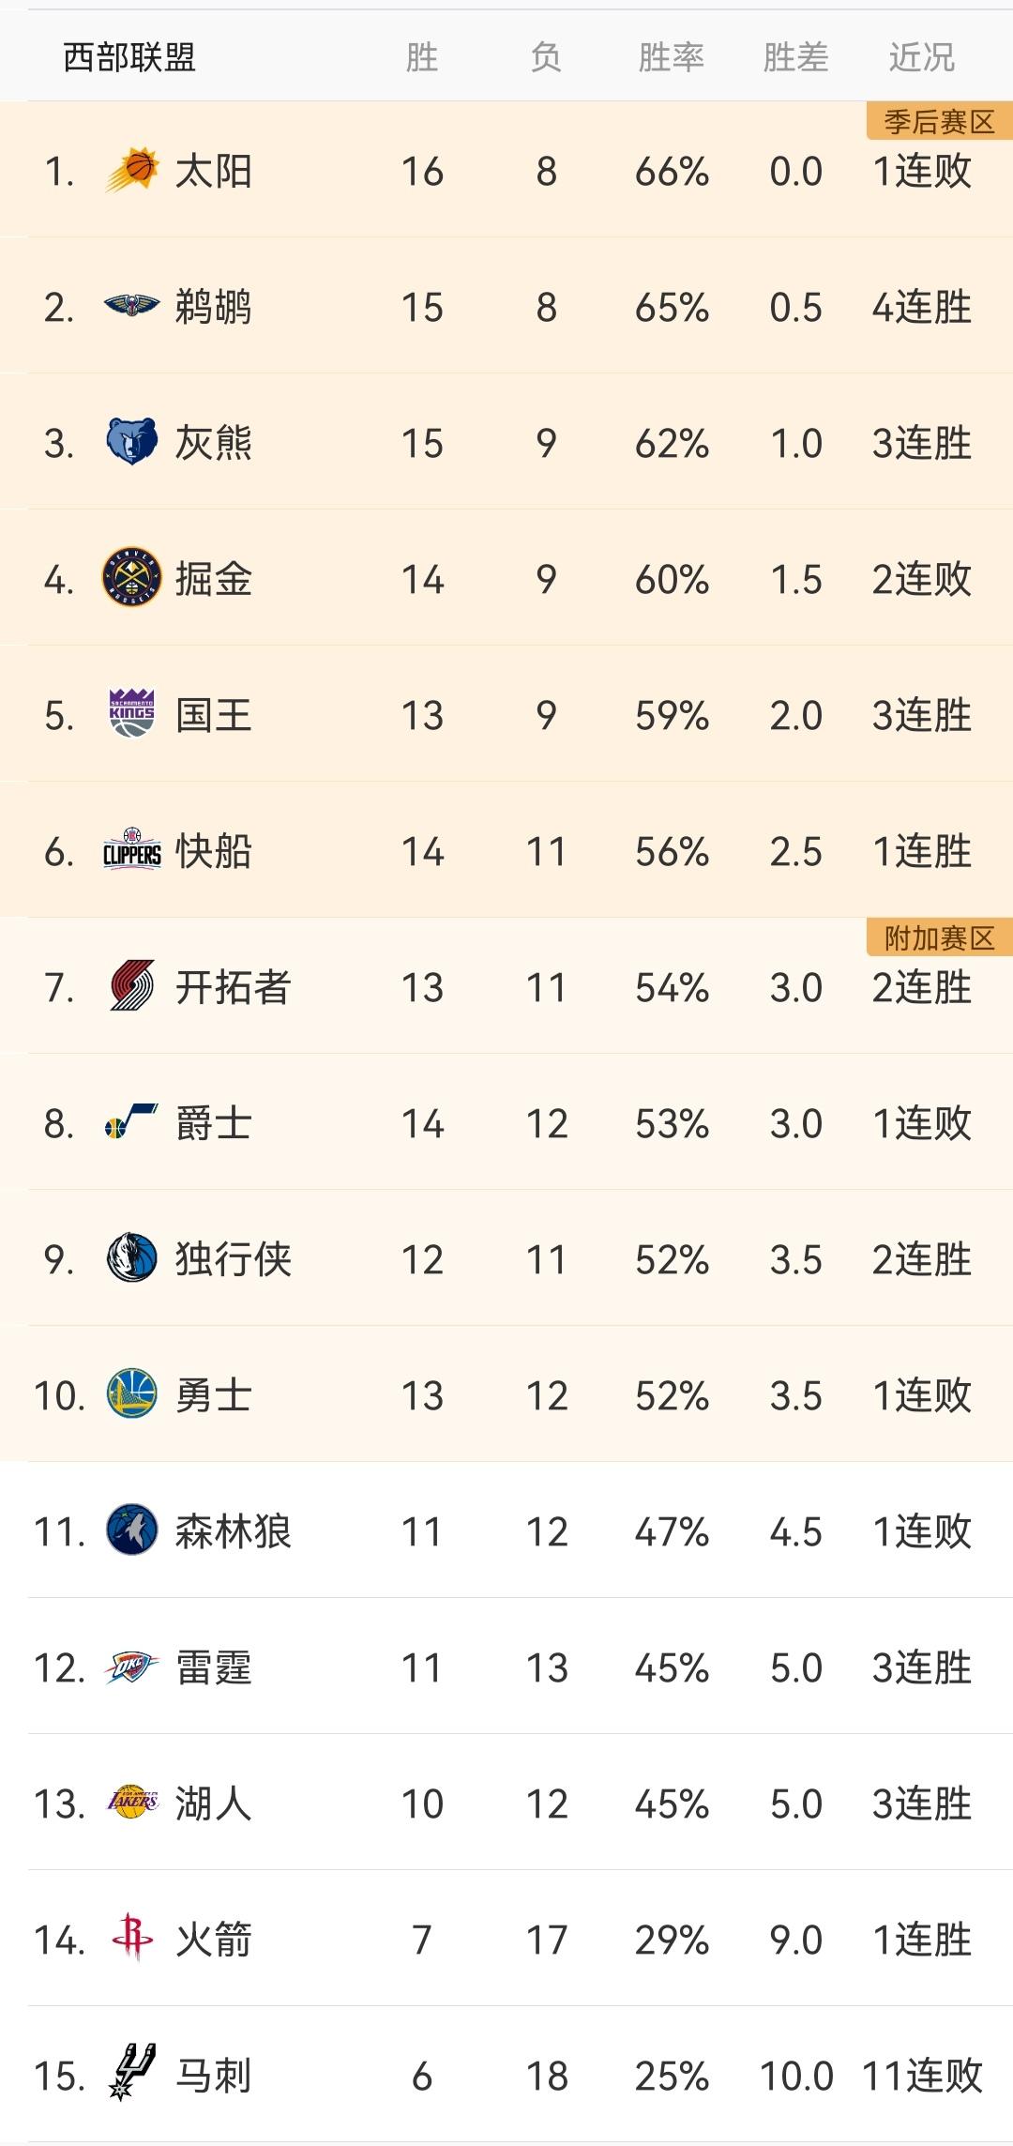The height and width of the screenshot is (2146, 1013).
Task: Select the 西部联盟 header label
Action: [x=129, y=58]
